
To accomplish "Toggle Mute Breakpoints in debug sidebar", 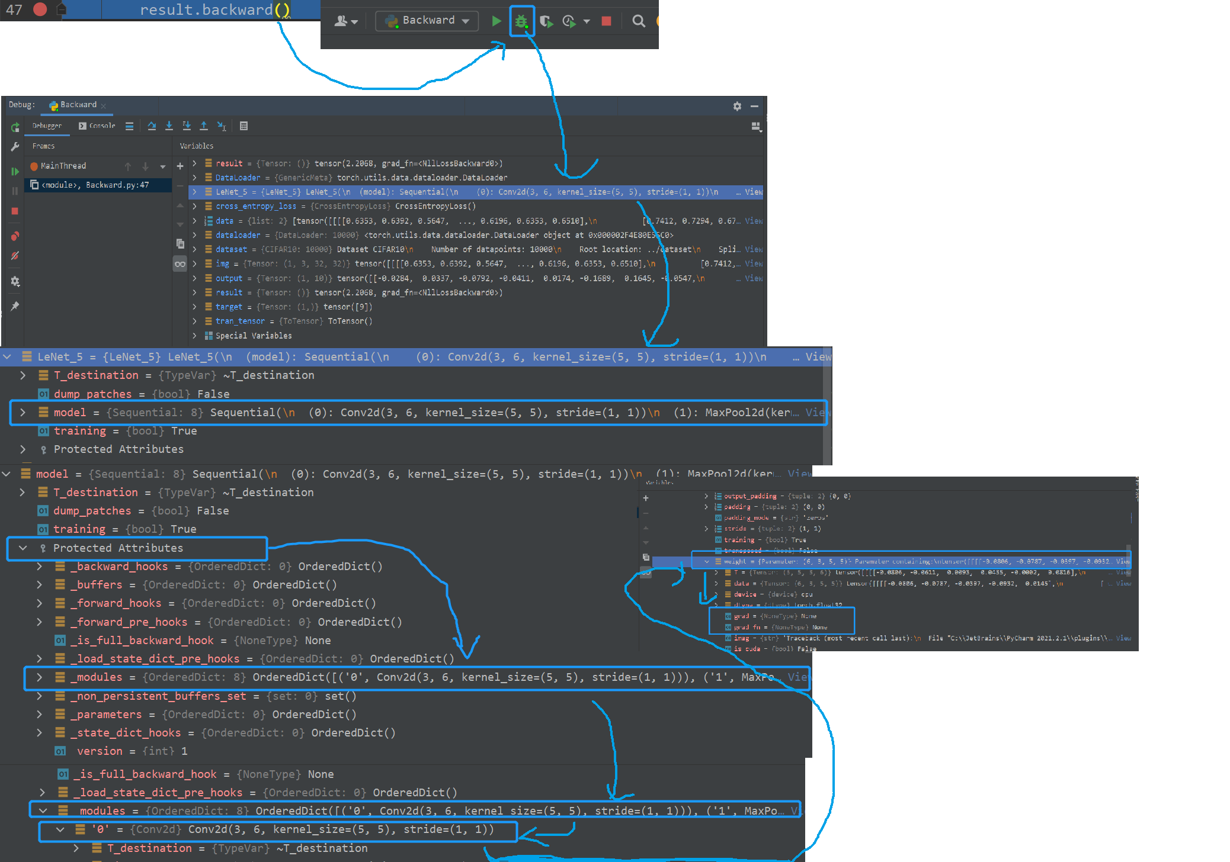I will point(15,256).
